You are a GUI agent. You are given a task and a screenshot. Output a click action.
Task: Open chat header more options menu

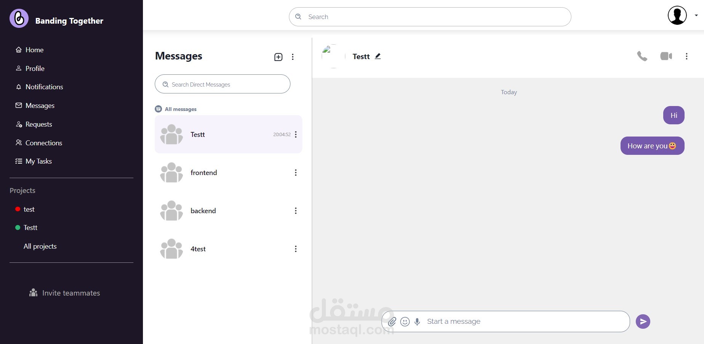point(686,56)
